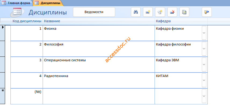Expand Кафедра dropdown in the new record row
Screen dimensions: 230x110
(204, 96)
